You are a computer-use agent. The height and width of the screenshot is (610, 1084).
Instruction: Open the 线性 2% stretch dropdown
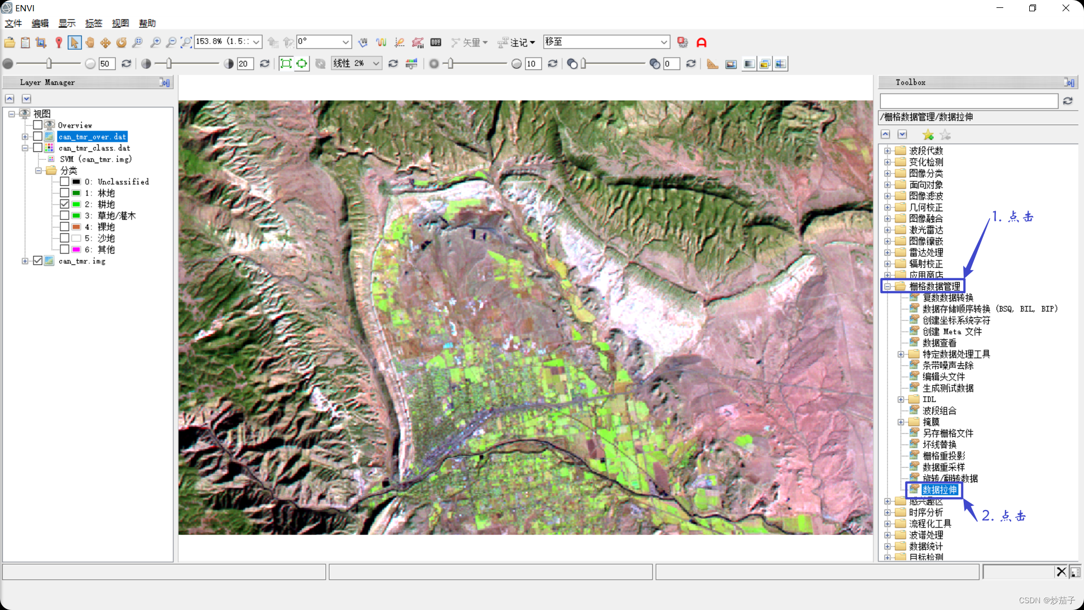click(x=376, y=64)
